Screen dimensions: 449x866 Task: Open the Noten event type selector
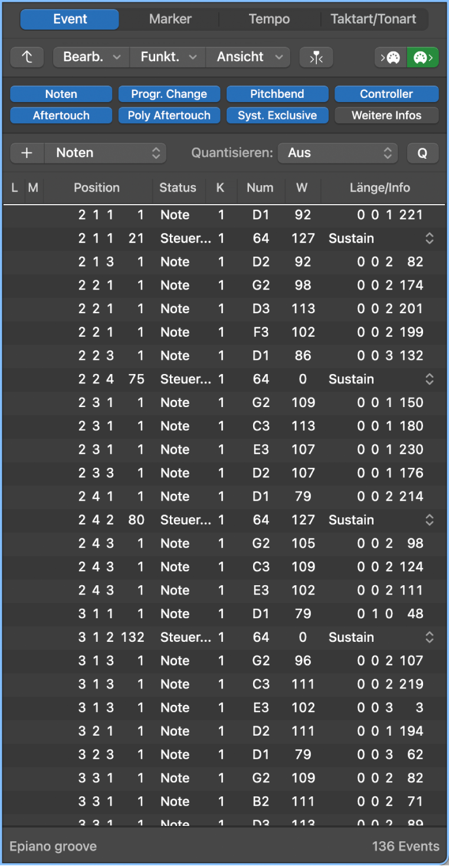pyautogui.click(x=106, y=153)
